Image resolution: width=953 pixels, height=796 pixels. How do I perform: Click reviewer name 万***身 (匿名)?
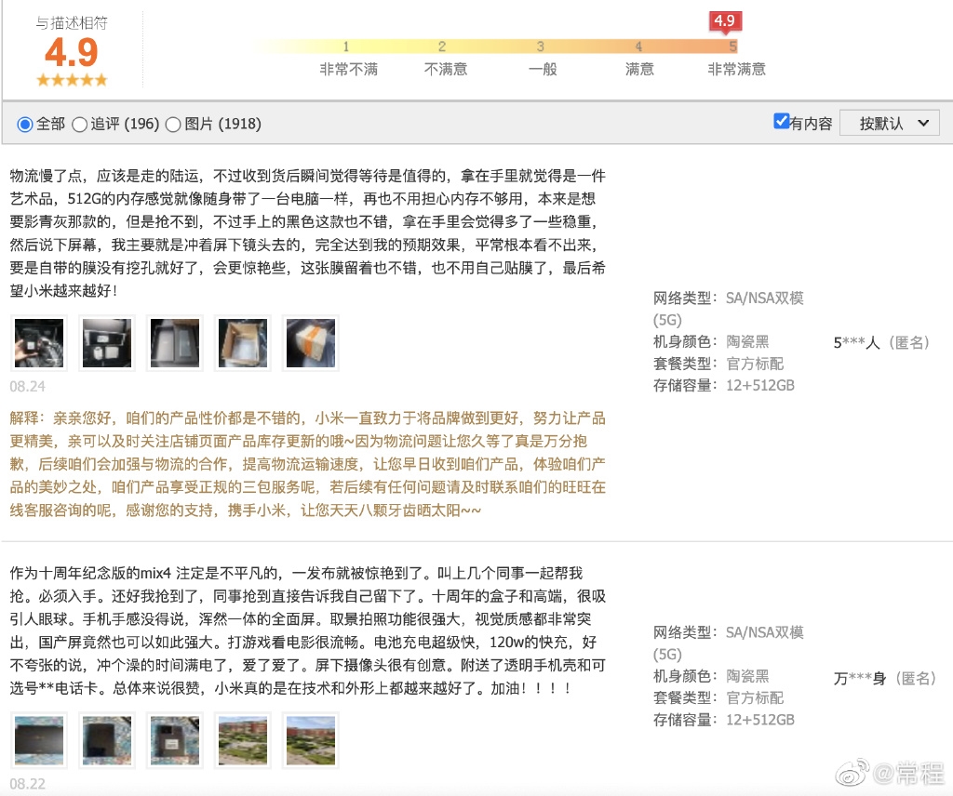[x=885, y=678]
